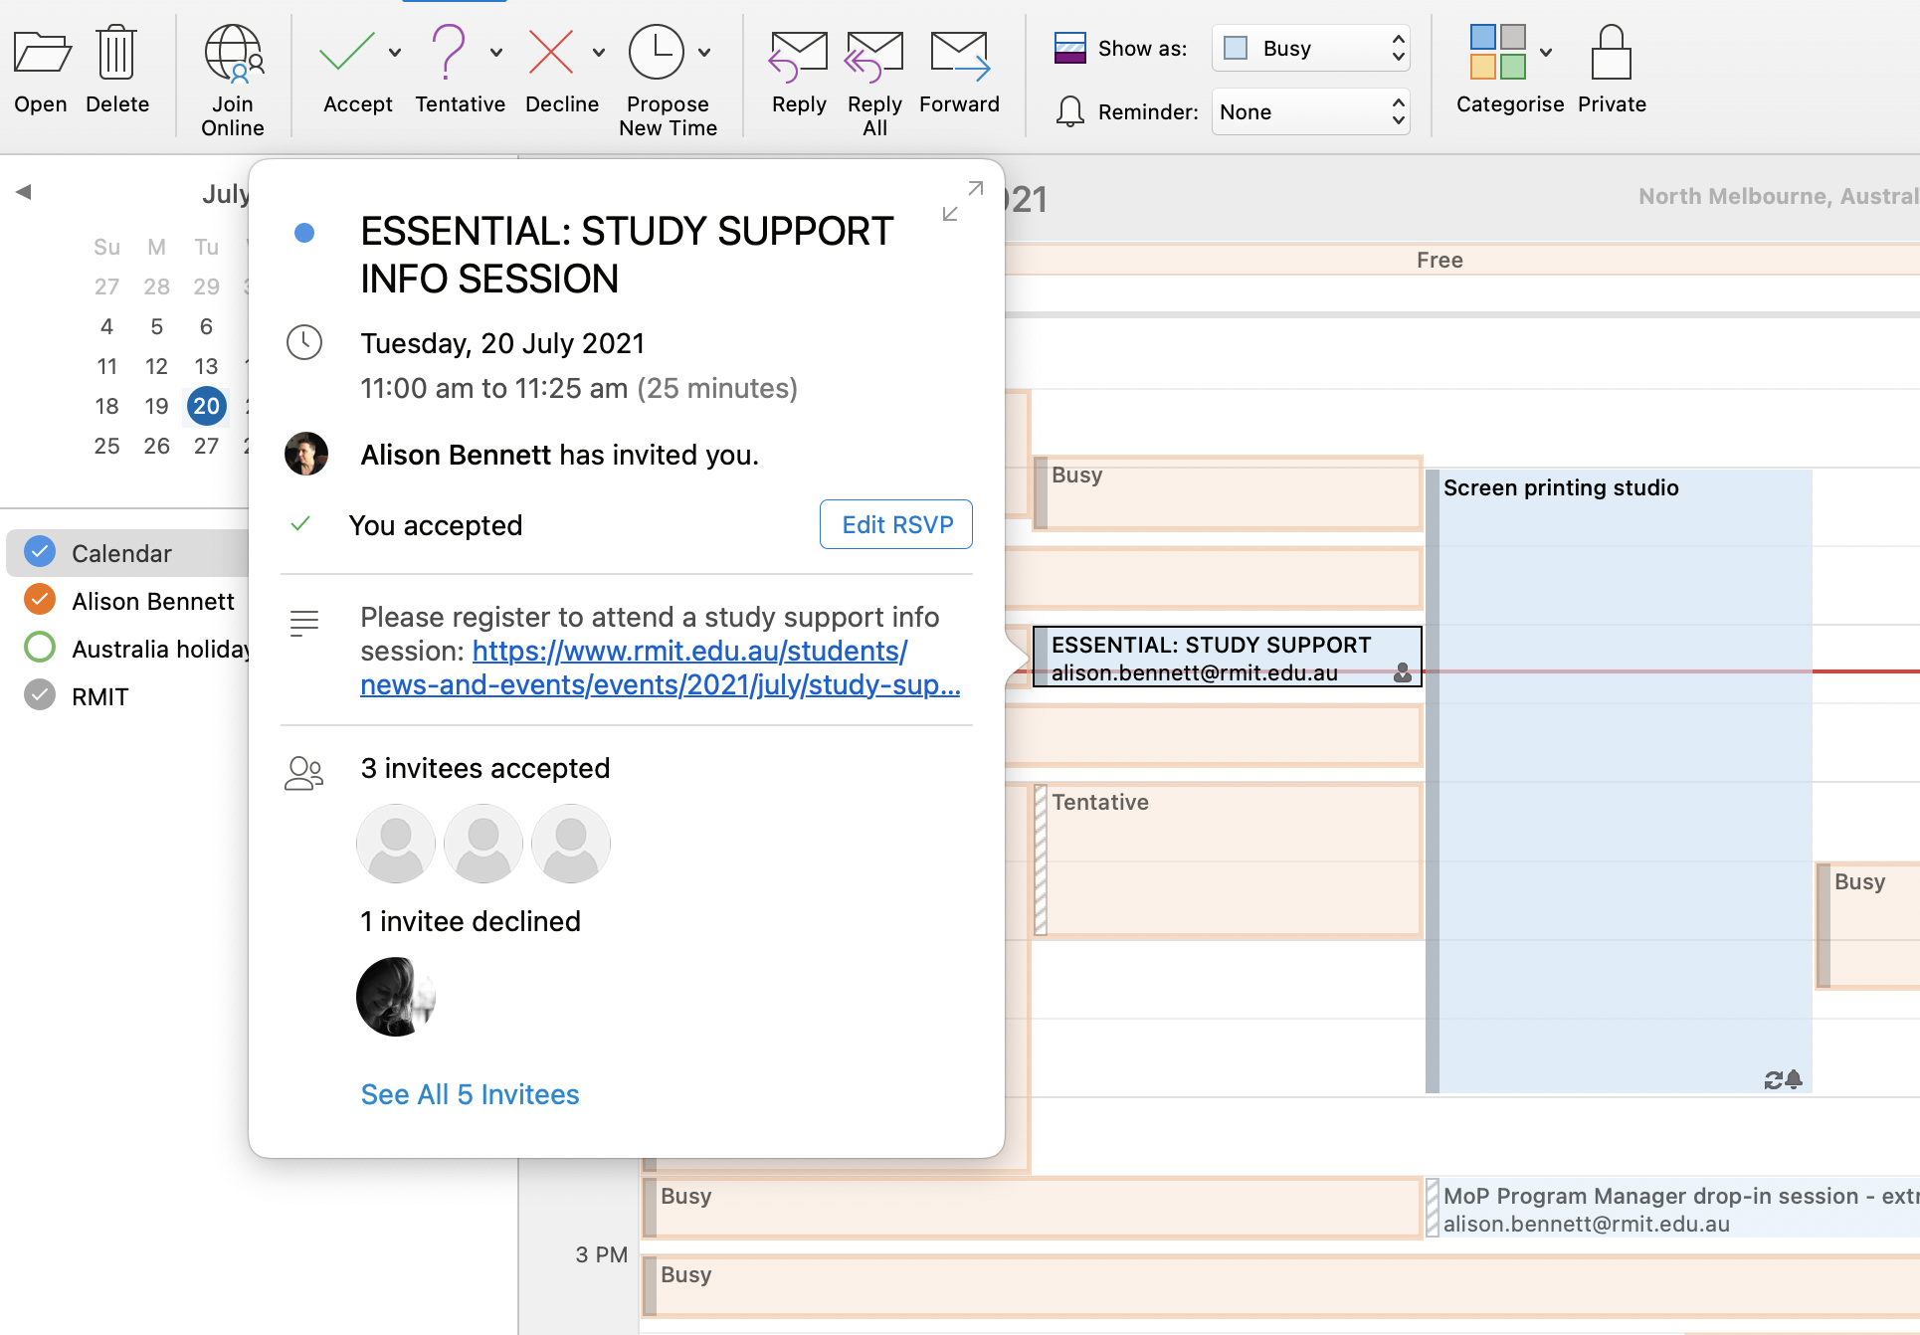Screen dimensions: 1920x1335
Task: Open the selected calendar event
Action: pos(41,70)
